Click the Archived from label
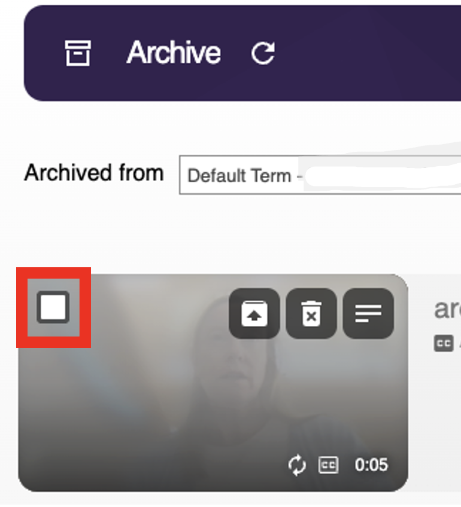Screen dimensions: 461x507 [x=93, y=173]
